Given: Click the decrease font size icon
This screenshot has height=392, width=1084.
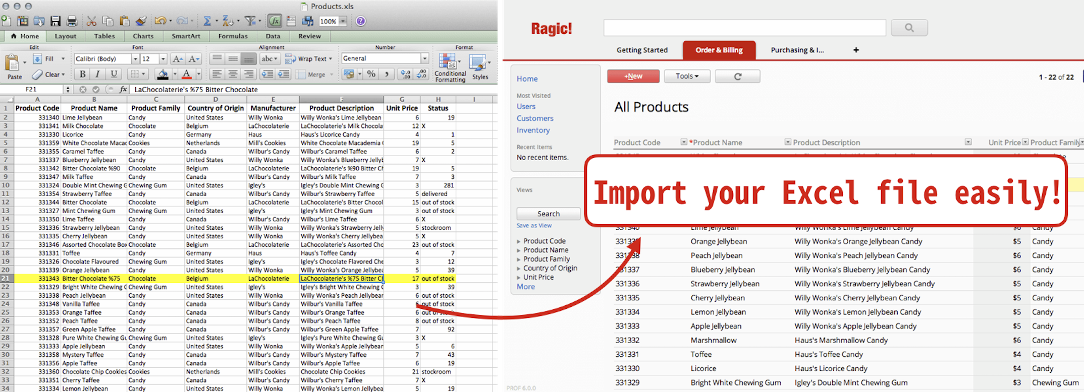Looking at the screenshot, I should tap(194, 59).
